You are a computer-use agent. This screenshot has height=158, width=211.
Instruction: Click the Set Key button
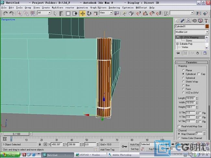click(135, 149)
